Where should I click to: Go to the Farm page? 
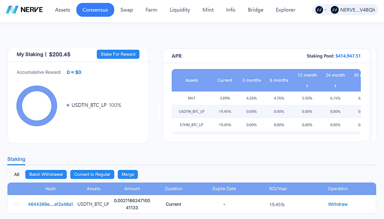tap(151, 10)
